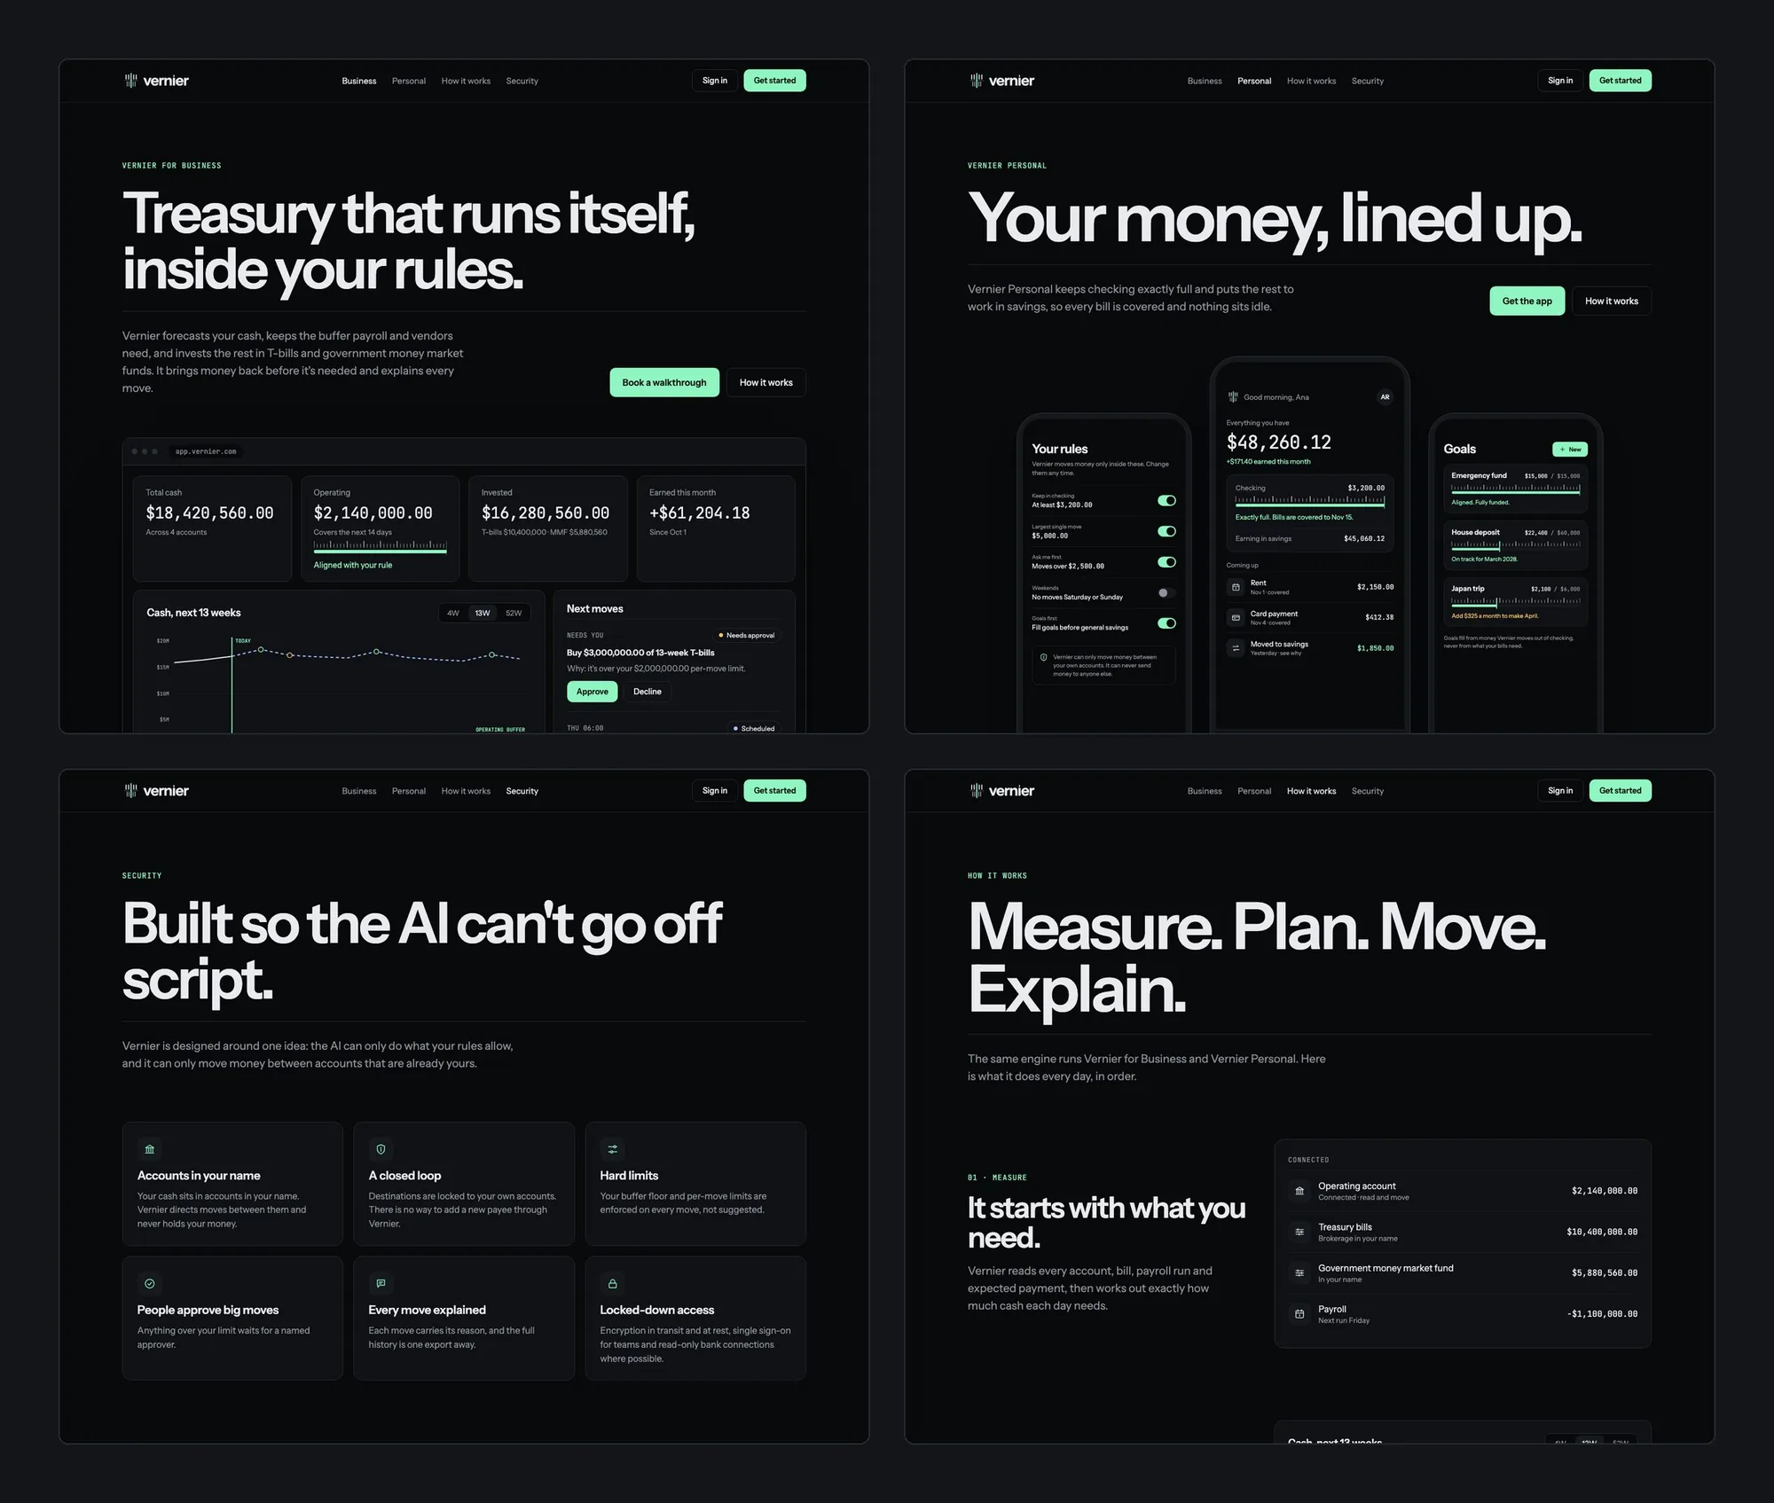The image size is (1774, 1503).
Task: Click the Card payment icon in phone
Action: click(x=1236, y=617)
